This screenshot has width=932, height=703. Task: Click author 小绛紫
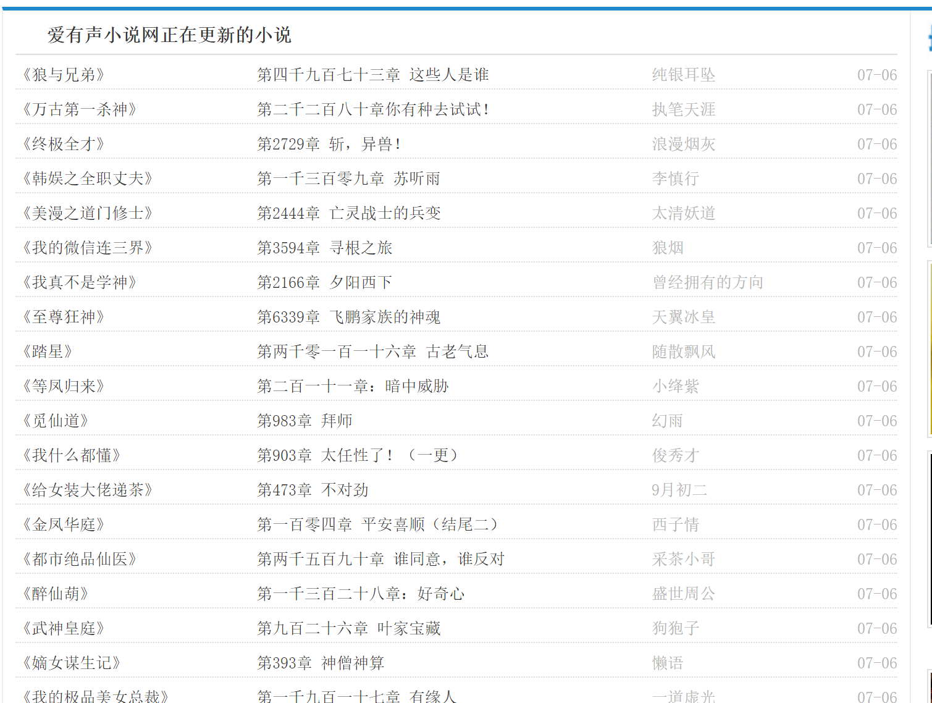(676, 386)
